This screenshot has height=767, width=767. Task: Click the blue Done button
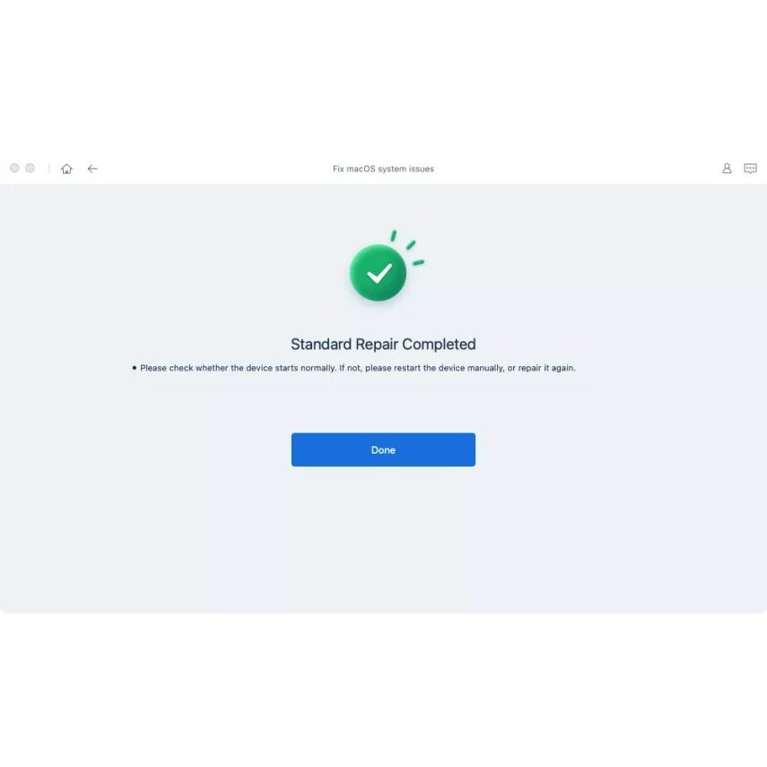pyautogui.click(x=383, y=449)
